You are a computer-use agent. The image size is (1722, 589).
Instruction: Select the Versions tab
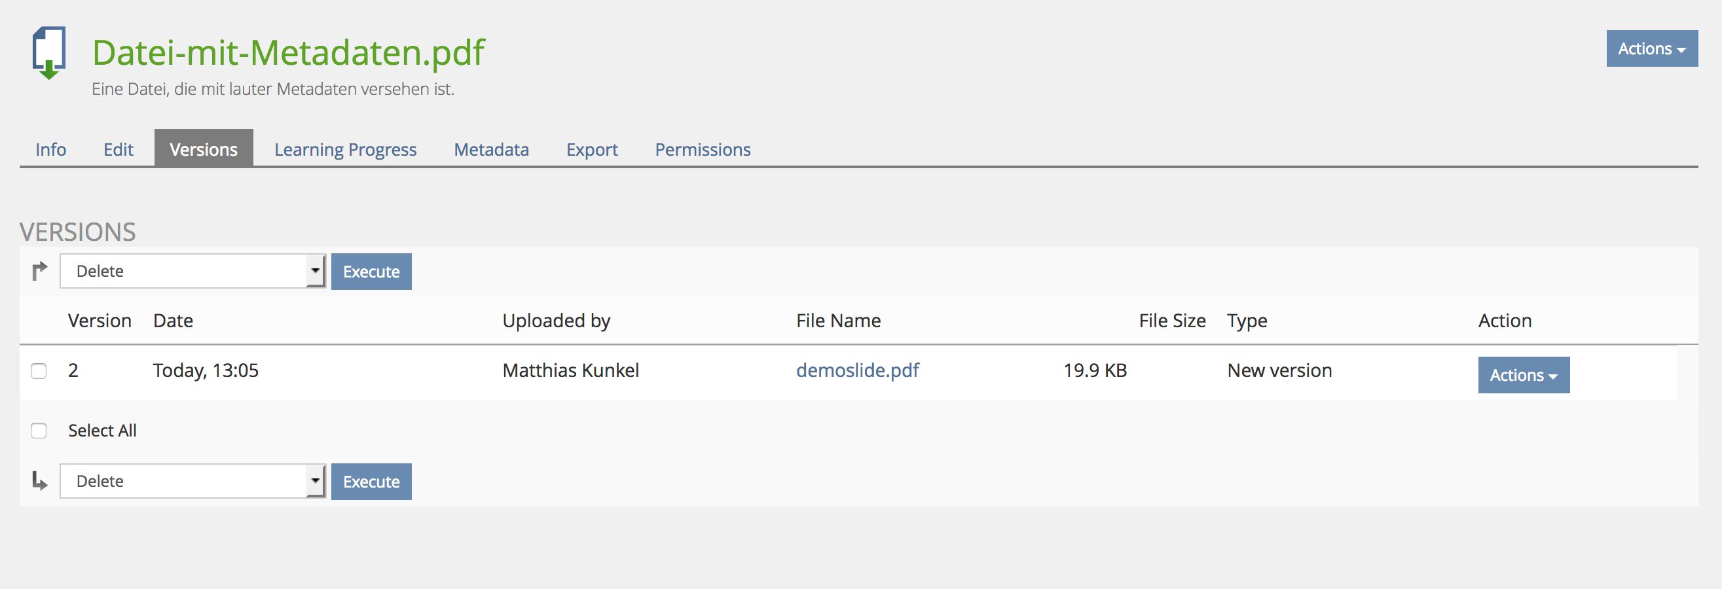(x=203, y=150)
